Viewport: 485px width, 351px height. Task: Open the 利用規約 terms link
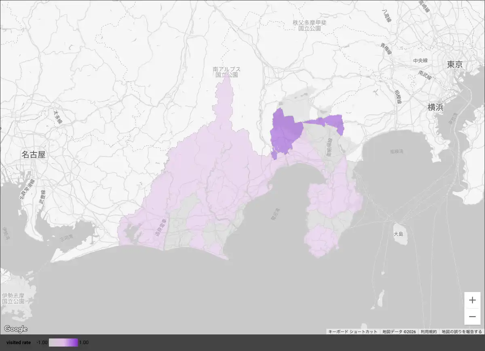pos(428,332)
